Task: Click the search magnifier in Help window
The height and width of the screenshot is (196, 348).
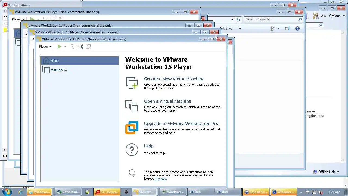Action: (x=320, y=25)
